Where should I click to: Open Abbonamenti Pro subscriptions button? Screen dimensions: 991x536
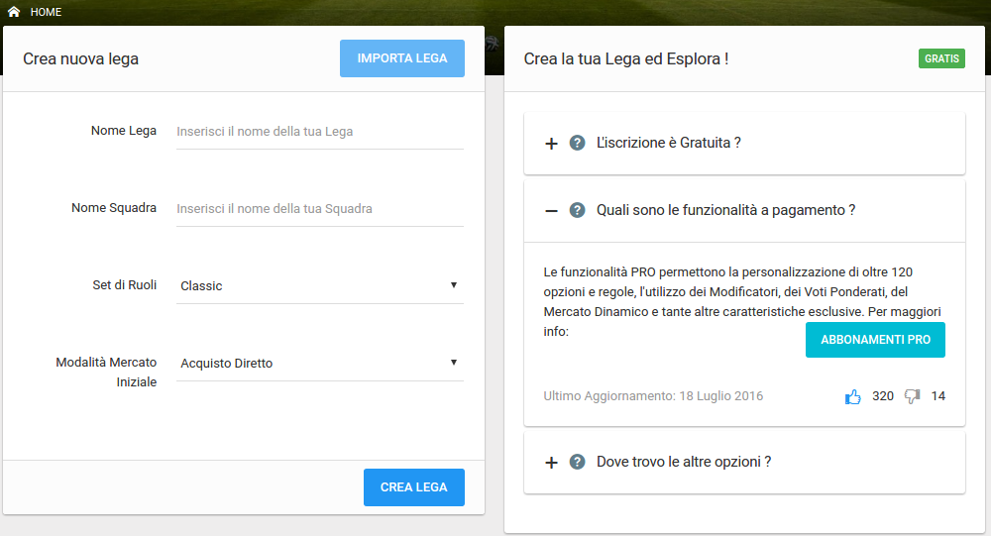(875, 340)
